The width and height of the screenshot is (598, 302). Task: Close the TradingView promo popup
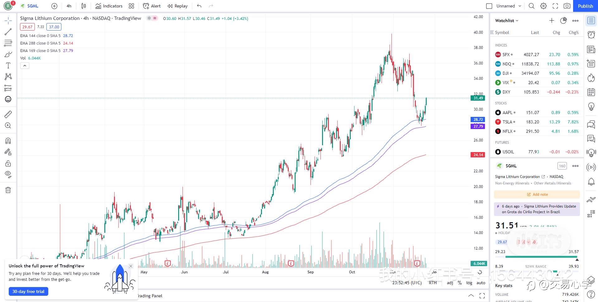point(131,266)
